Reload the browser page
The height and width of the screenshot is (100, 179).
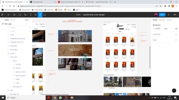10,6
